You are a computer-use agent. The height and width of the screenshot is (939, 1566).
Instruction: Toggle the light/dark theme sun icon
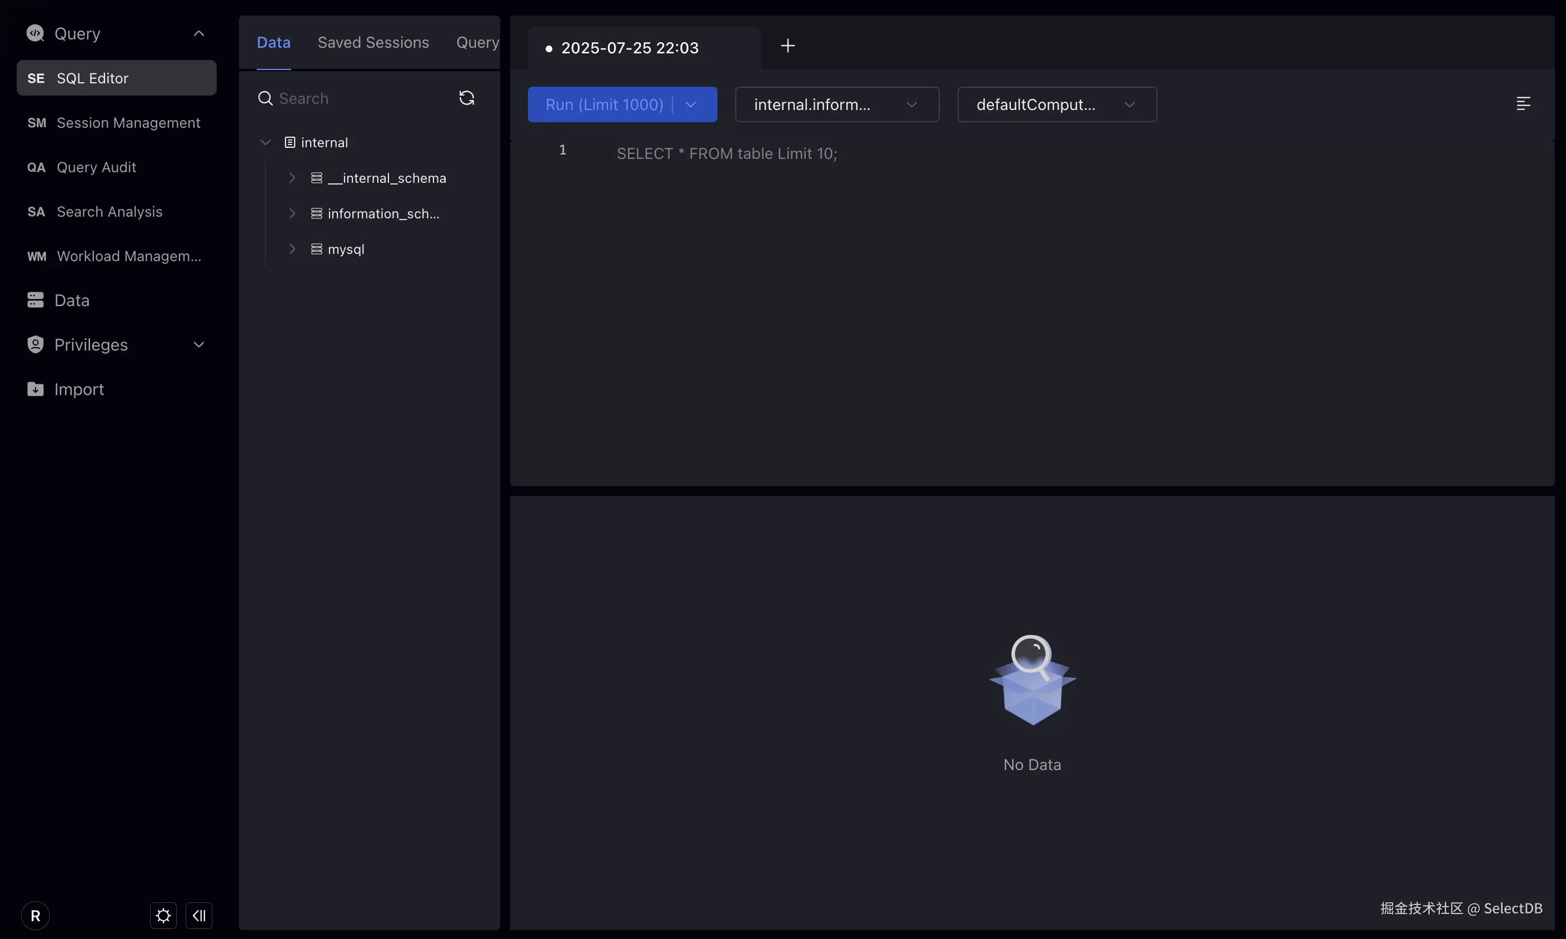click(x=163, y=916)
